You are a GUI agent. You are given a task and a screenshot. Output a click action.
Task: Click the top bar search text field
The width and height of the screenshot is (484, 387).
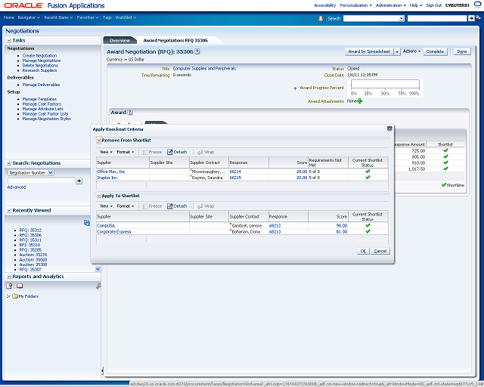(437, 18)
